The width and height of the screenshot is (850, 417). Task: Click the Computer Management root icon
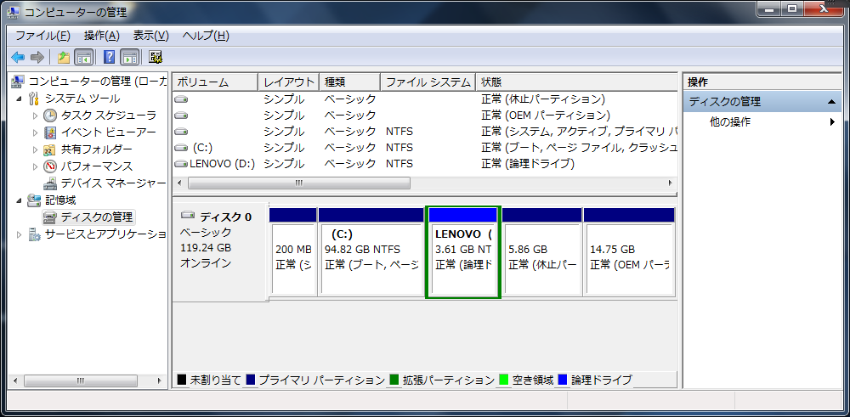[18, 82]
